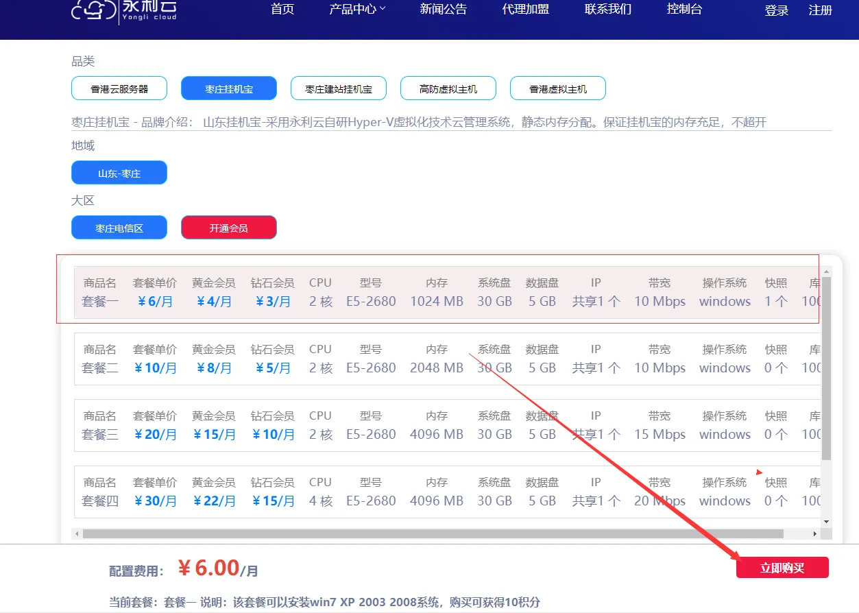Select the 套餐四 package row
This screenshot has width=859, height=613.
click(x=447, y=492)
